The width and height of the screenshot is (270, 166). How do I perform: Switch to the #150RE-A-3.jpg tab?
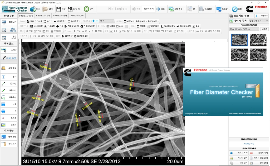tap(26, 16)
